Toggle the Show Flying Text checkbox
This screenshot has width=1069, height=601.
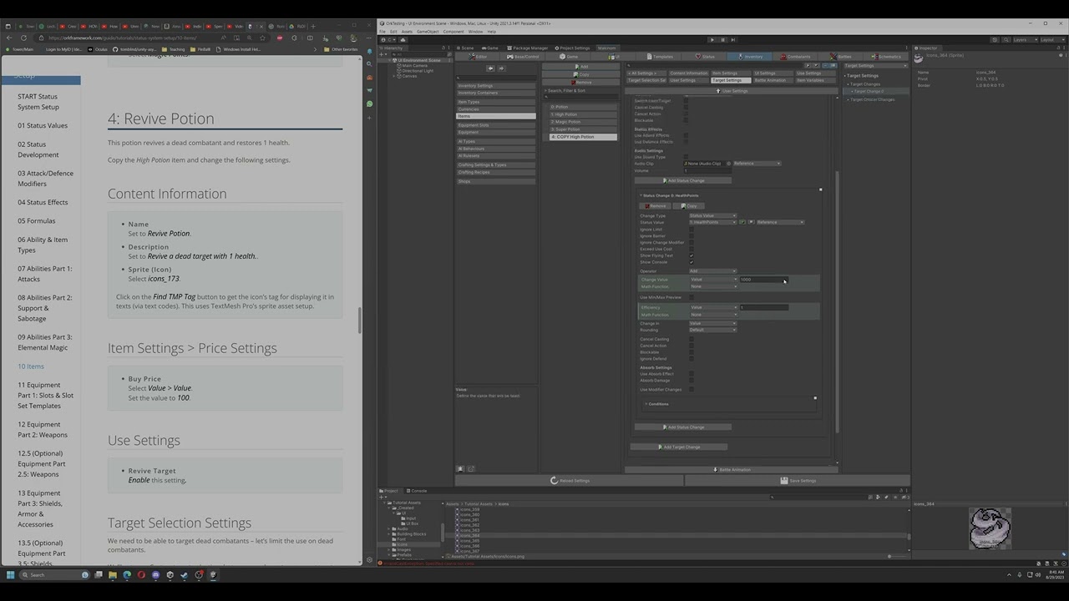pos(692,255)
